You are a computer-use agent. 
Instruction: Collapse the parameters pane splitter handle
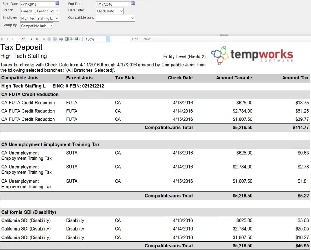tap(224, 35)
